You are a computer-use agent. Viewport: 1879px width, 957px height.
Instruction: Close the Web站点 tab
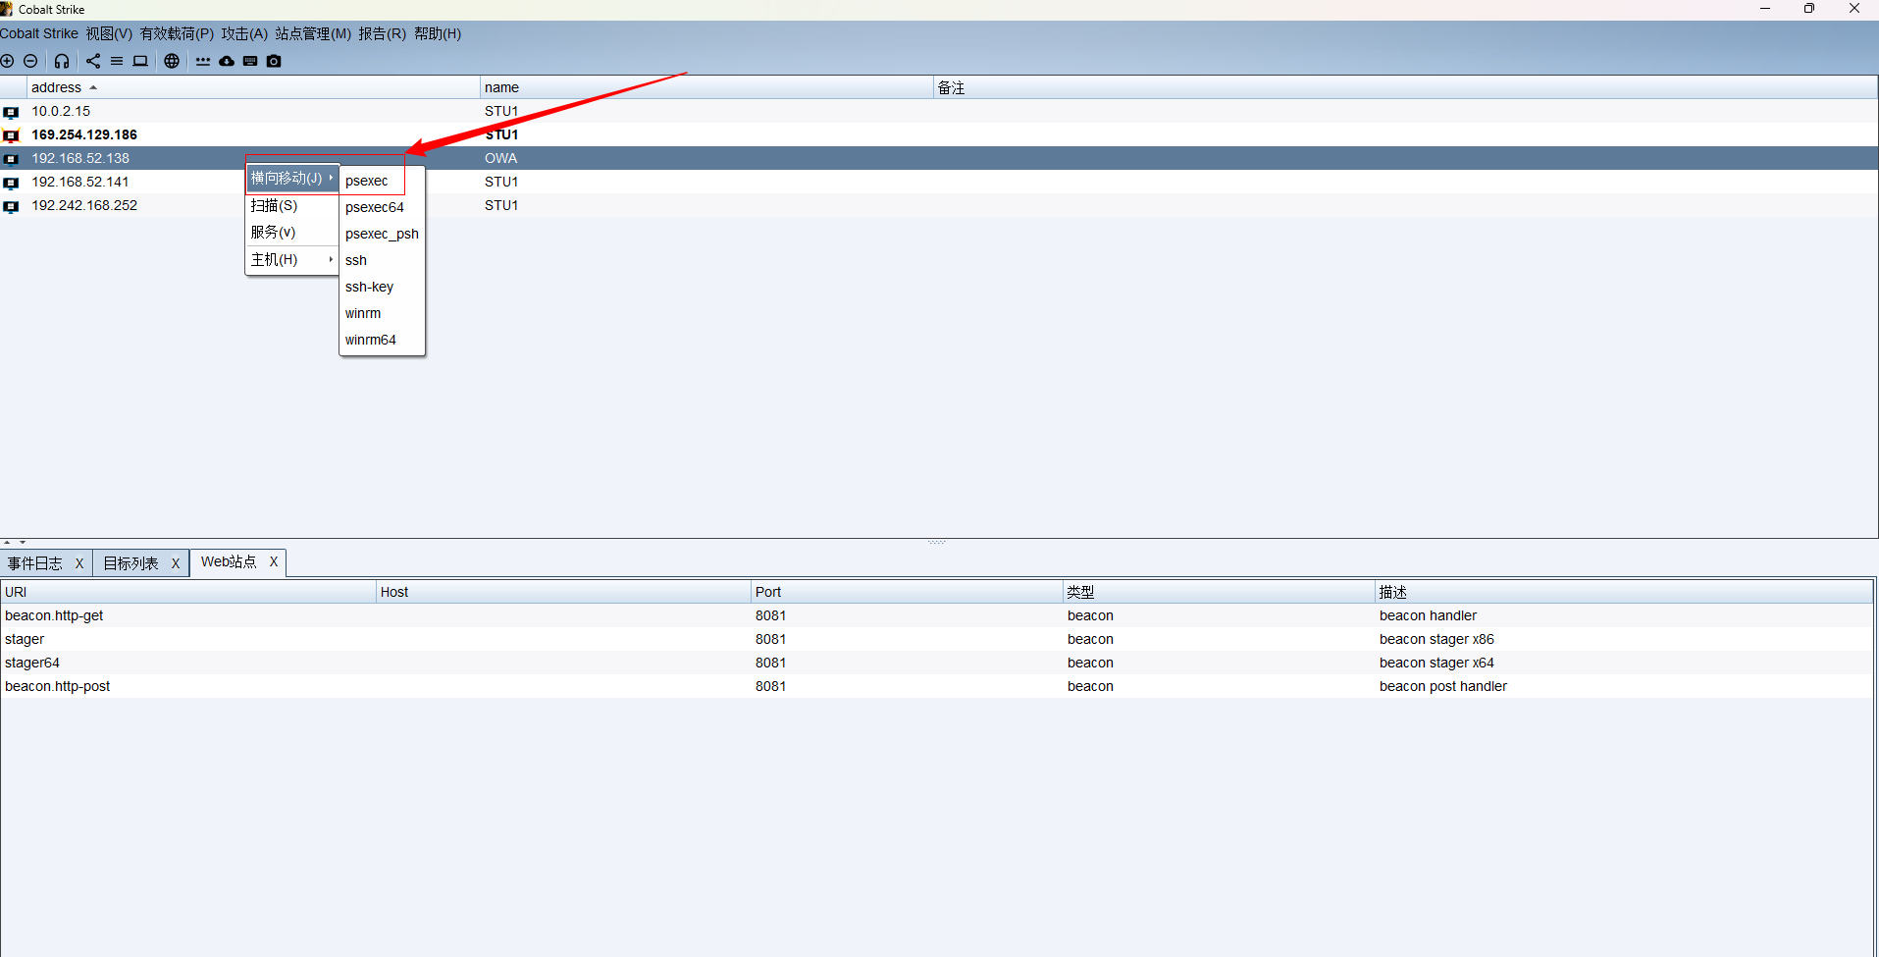tap(274, 561)
